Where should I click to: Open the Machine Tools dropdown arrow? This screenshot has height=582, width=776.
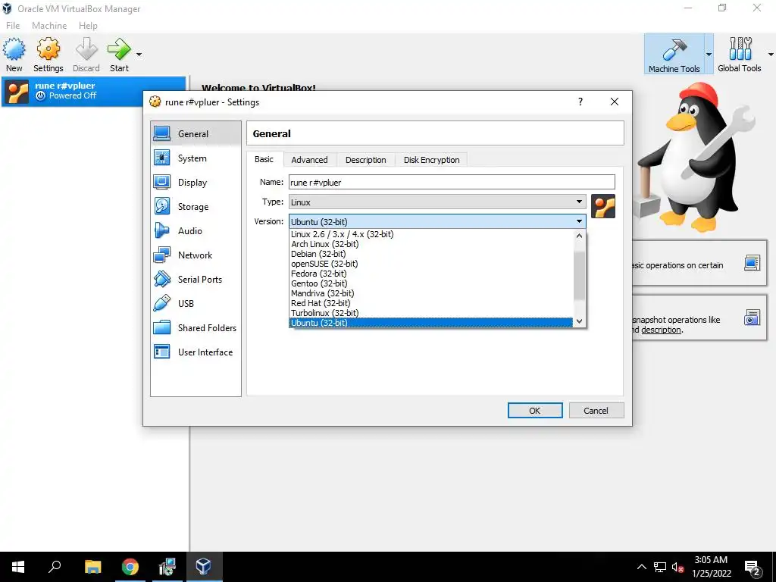tap(709, 55)
